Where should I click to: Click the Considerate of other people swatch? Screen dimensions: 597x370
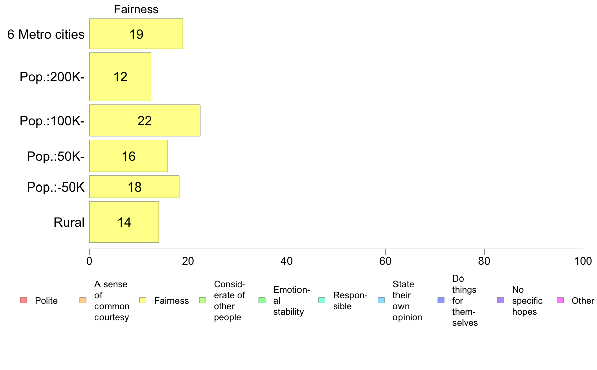[203, 300]
